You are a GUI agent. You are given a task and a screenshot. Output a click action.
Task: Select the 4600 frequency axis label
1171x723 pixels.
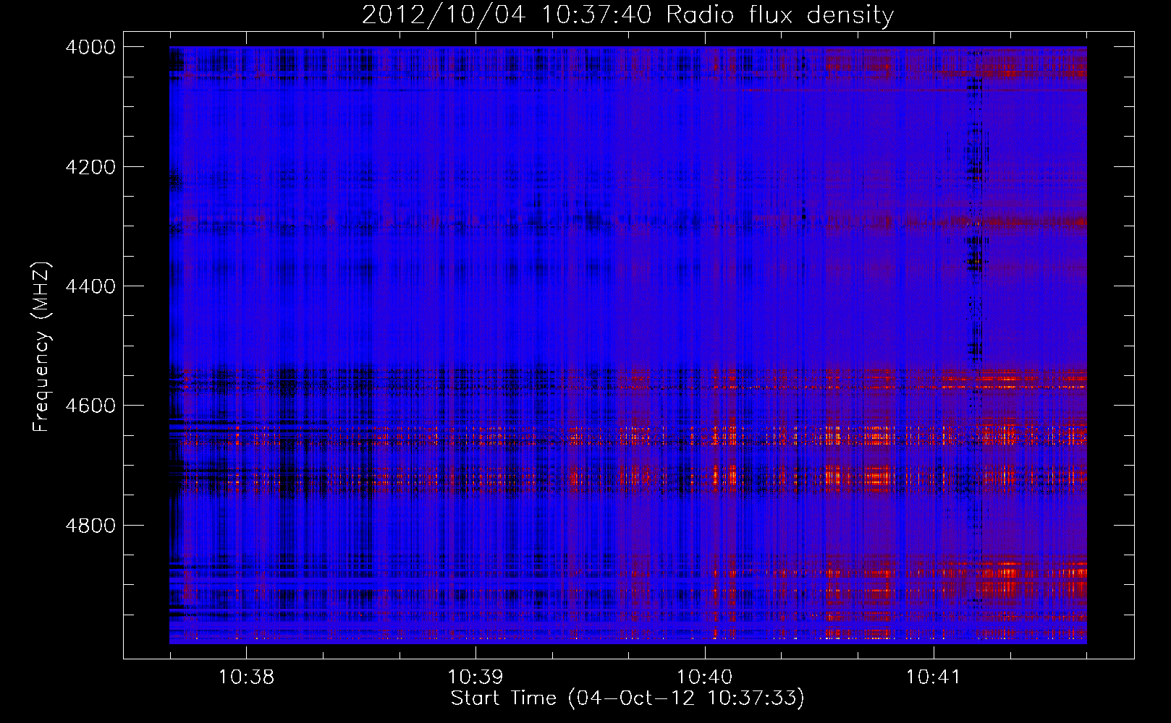90,406
